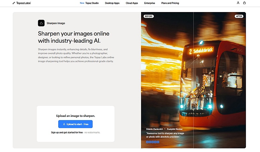Click the no watermarks text
Viewport: 260px width, 152px height.
coord(92,133)
